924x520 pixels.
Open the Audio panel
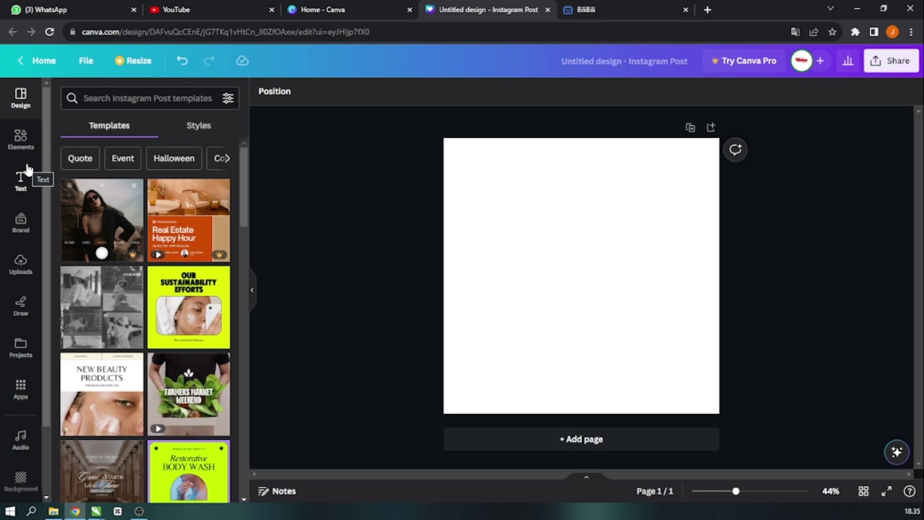pyautogui.click(x=20, y=440)
